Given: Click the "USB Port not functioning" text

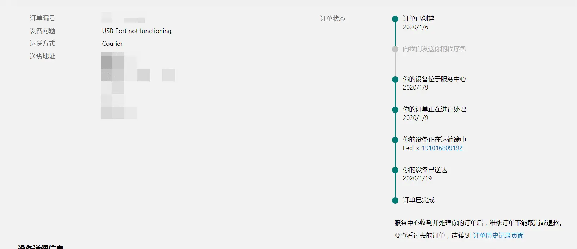Looking at the screenshot, I should 137,31.
